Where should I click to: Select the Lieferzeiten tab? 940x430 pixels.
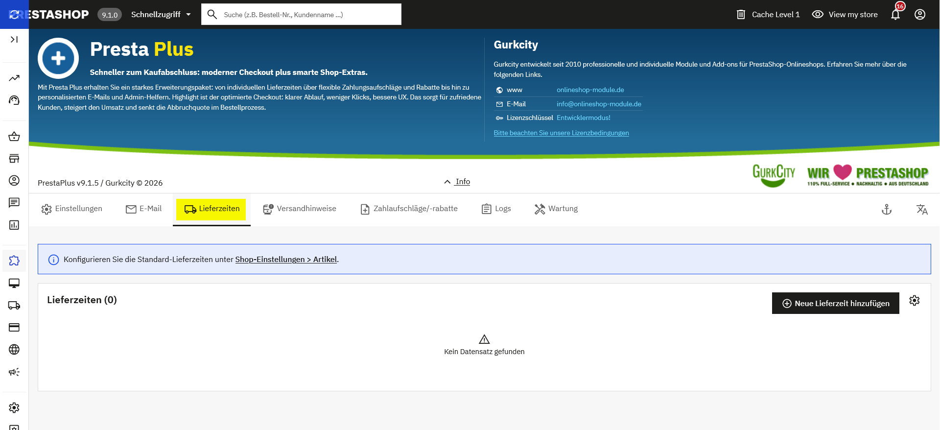click(x=211, y=209)
